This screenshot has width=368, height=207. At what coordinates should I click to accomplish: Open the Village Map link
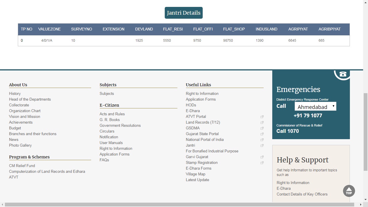click(195, 174)
